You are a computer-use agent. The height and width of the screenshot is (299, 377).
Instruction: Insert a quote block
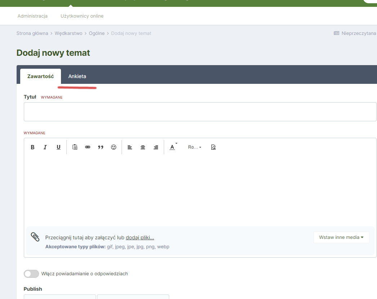[101, 147]
